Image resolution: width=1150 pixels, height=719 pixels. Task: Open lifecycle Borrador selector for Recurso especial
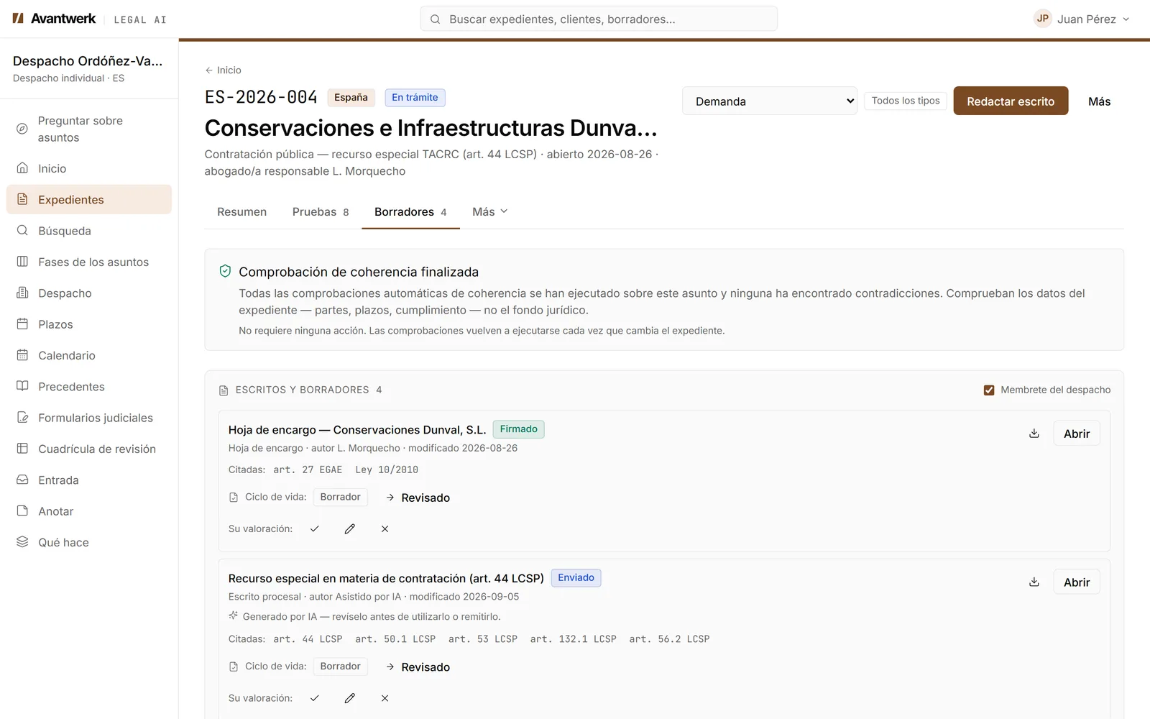341,667
